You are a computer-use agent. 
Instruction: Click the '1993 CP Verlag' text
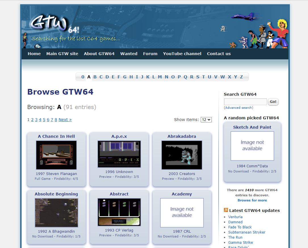click(119, 230)
